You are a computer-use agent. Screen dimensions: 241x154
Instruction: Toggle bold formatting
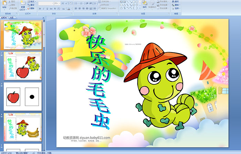[x=40, y=9]
